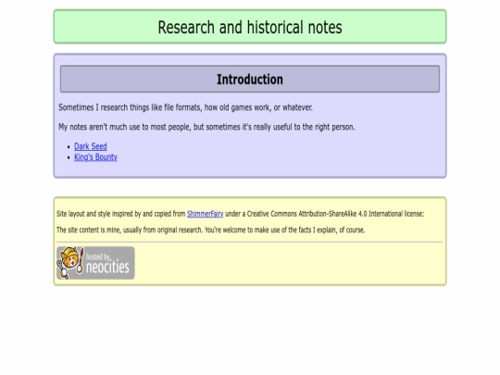Click the sentence starting "My notes aren't much use"

[x=206, y=127]
